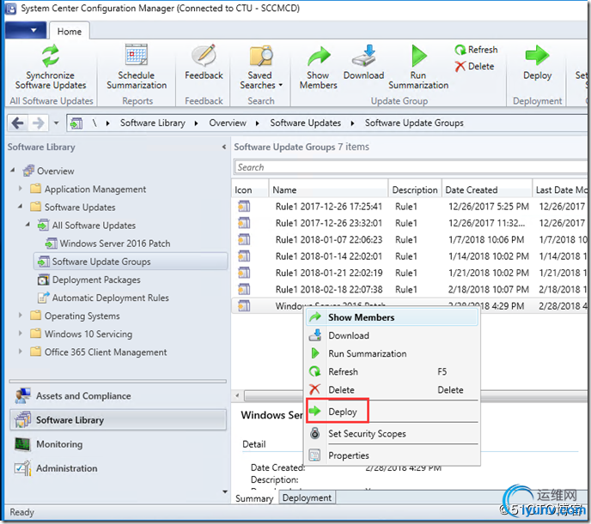
Task: Collapse All Software Updates tree node
Action: point(27,225)
